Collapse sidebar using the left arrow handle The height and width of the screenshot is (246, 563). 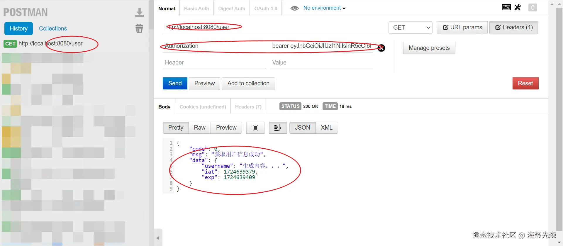coord(158,238)
